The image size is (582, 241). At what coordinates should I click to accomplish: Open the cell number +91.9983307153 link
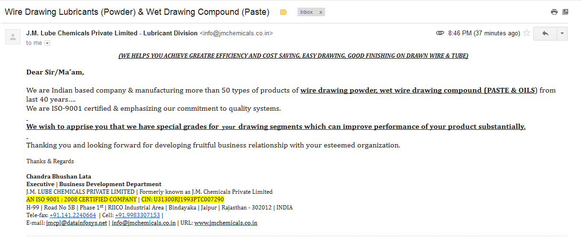pyautogui.click(x=138, y=215)
